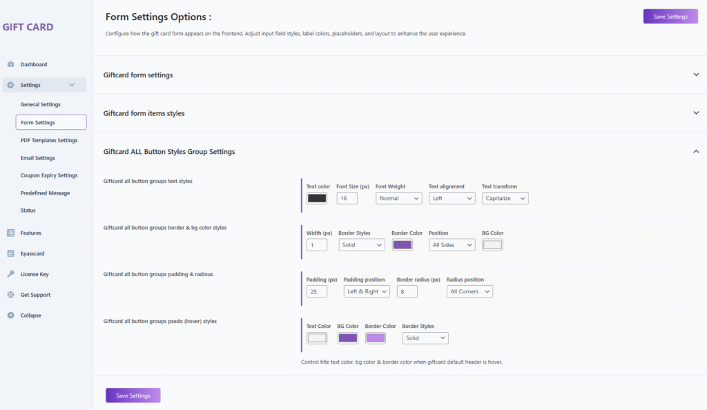The height and width of the screenshot is (410, 707).
Task: Open the Font Weight dropdown
Action: [x=398, y=198]
